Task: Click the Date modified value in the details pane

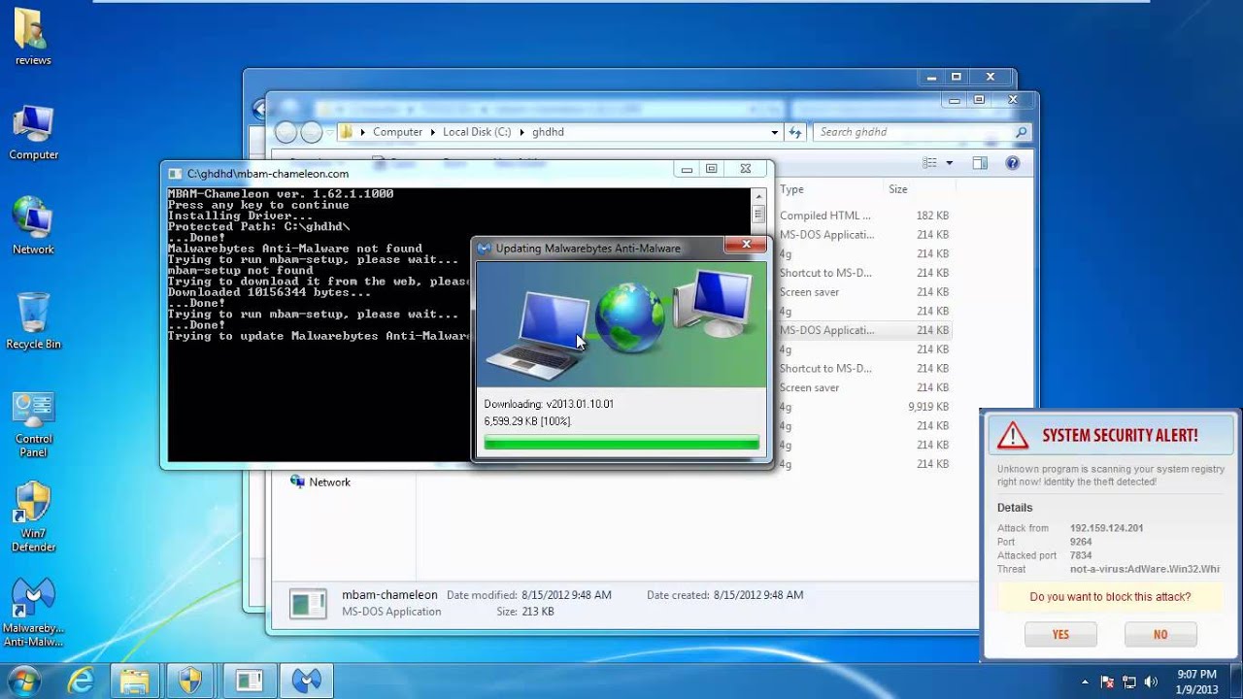Action: (565, 595)
